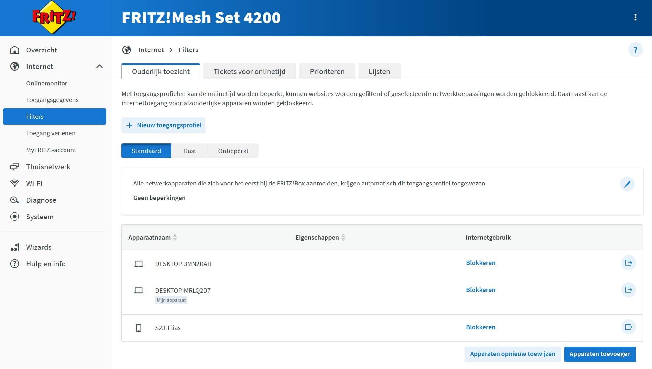The height and width of the screenshot is (369, 652).
Task: Click reassign icon for DESKTOP-MRLQ2D7
Action: 628,290
